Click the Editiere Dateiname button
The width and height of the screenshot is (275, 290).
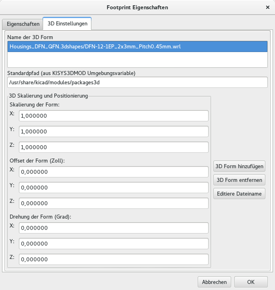pyautogui.click(x=239, y=194)
